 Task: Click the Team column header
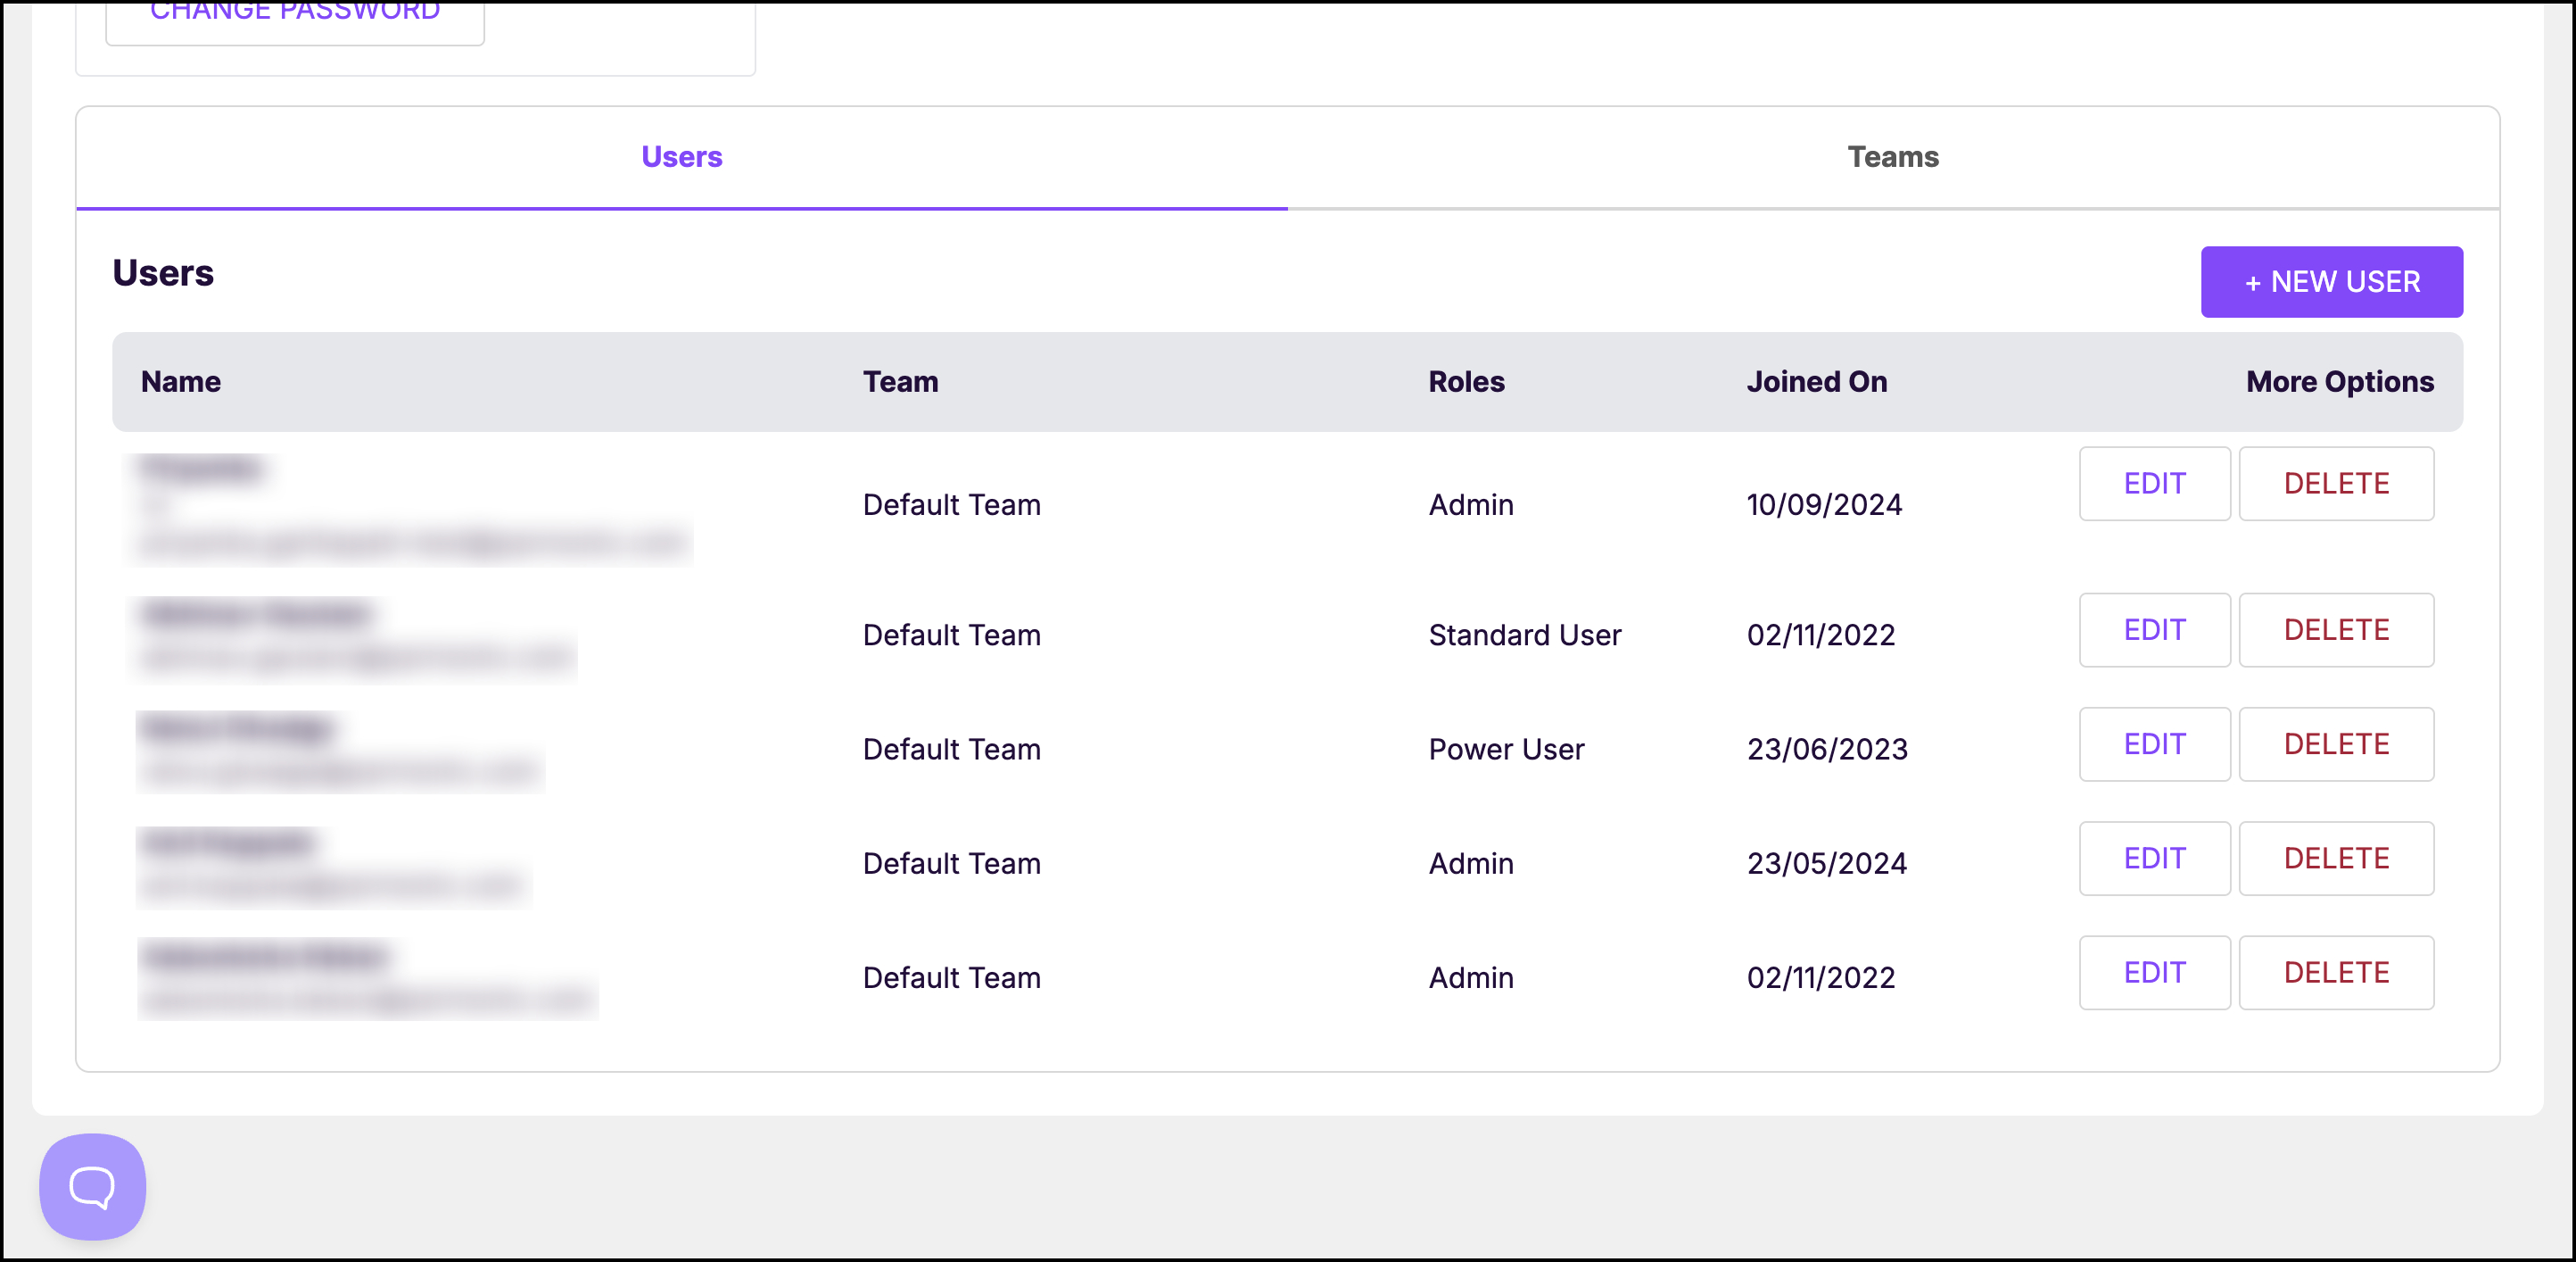[x=900, y=381]
